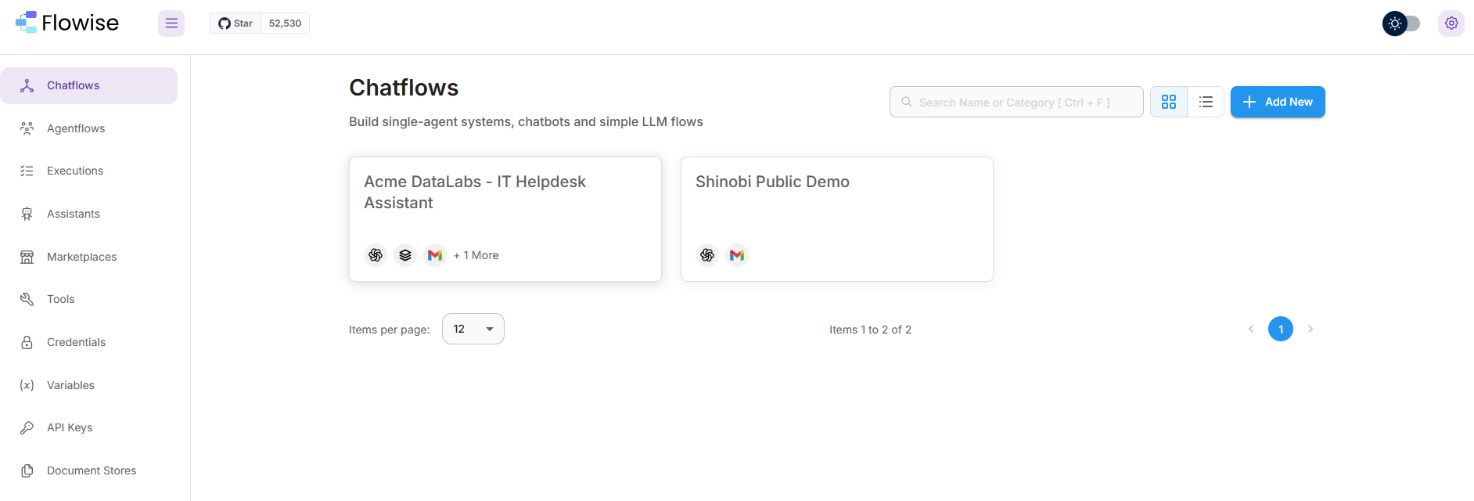The image size is (1474, 501).
Task: Open the Document Stores page label
Action: [x=92, y=470]
